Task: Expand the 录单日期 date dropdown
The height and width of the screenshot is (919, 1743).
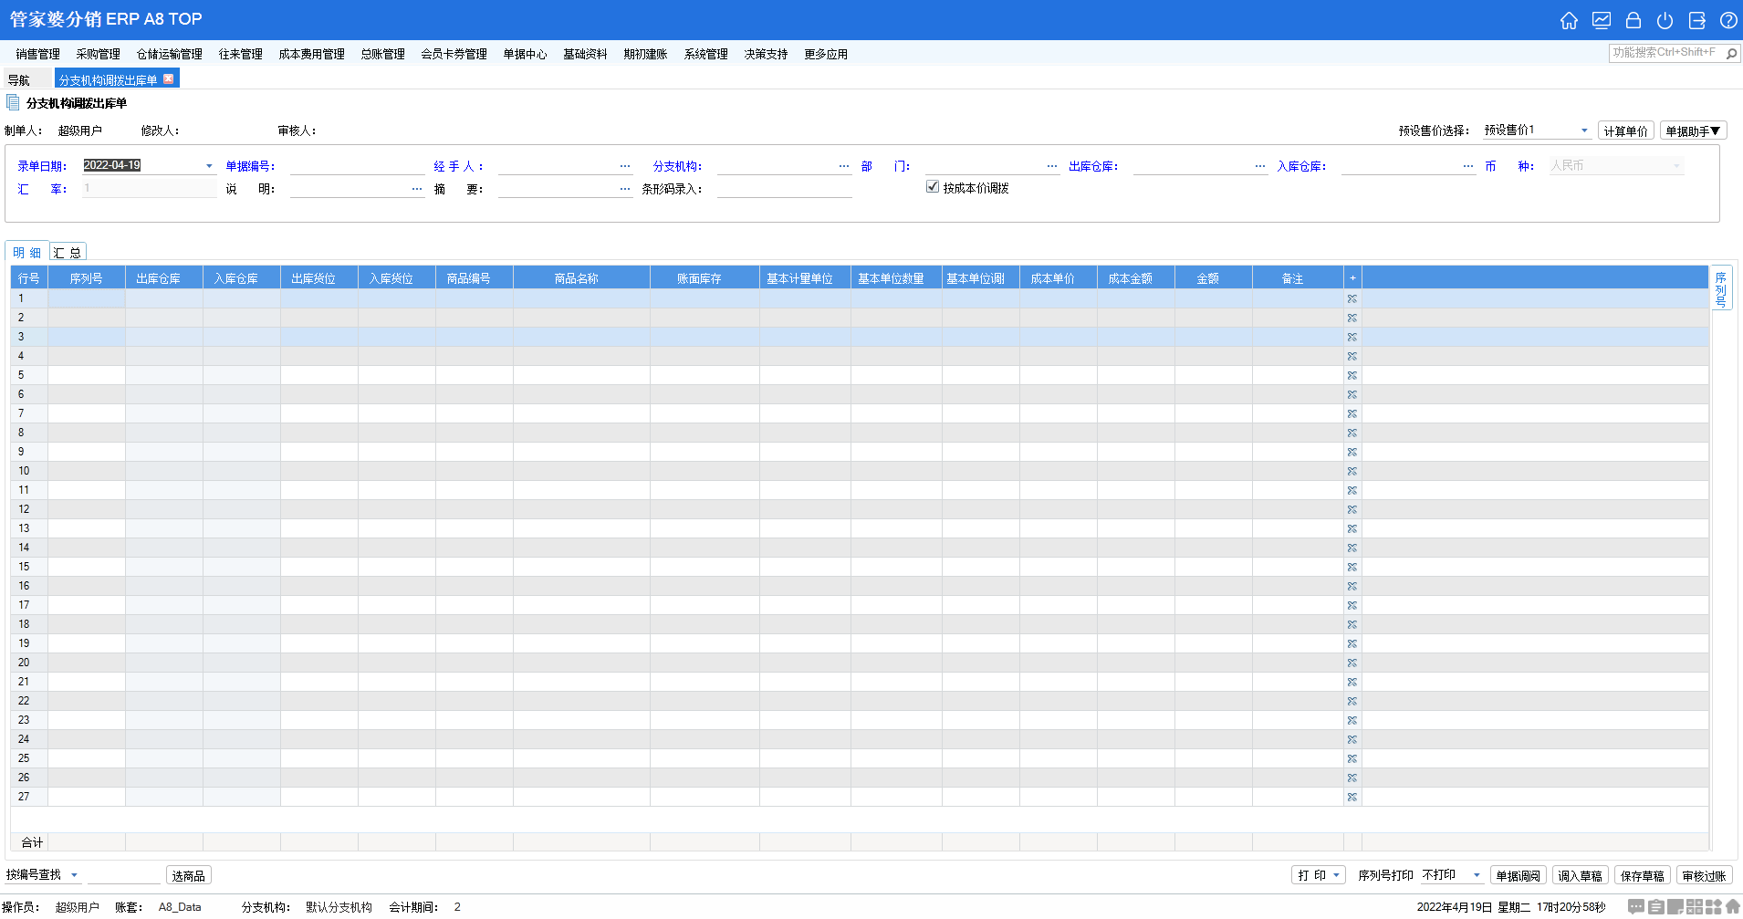Action: pyautogui.click(x=209, y=166)
